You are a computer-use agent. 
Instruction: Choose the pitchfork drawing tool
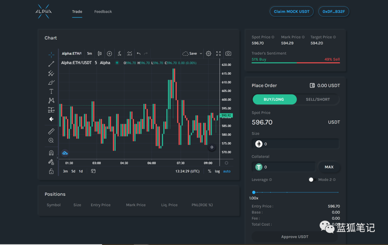[x=51, y=73]
